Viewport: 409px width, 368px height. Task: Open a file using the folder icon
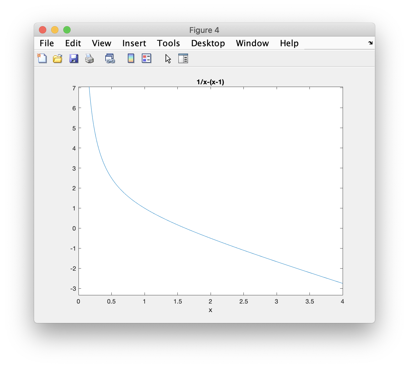[x=58, y=58]
